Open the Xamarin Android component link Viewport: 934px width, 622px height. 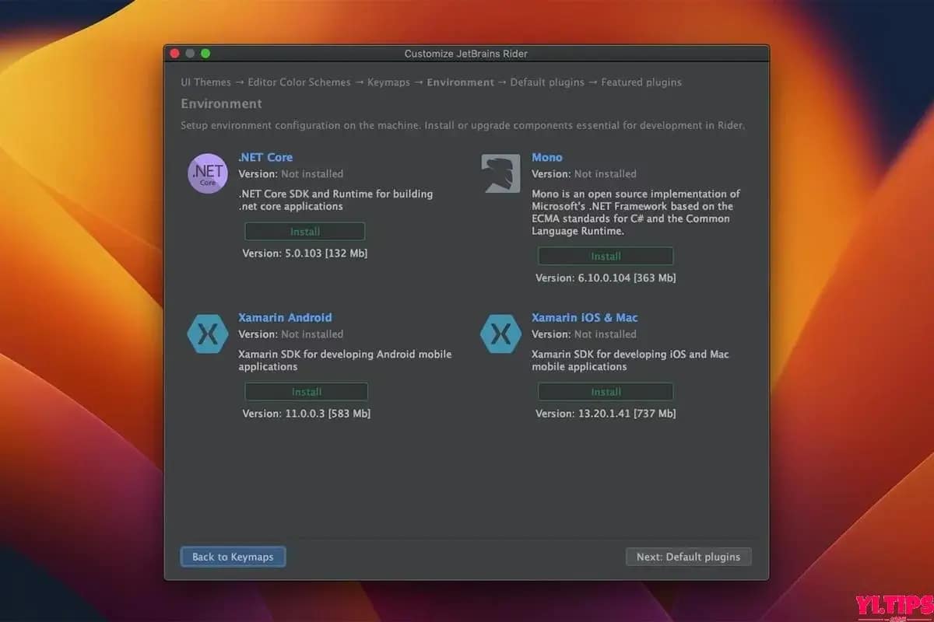click(285, 317)
